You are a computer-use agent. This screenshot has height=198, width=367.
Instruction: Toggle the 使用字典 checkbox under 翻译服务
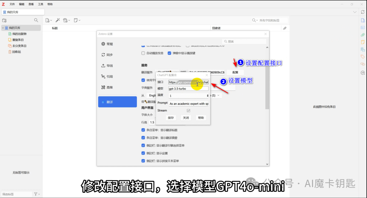coord(143,80)
